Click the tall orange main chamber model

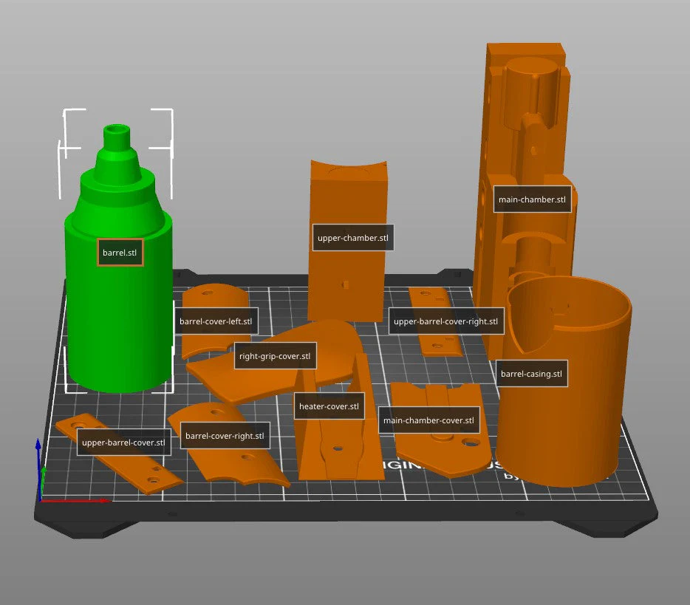[x=524, y=132]
